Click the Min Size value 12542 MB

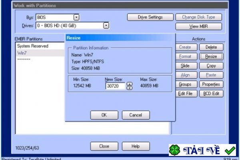click(x=82, y=86)
